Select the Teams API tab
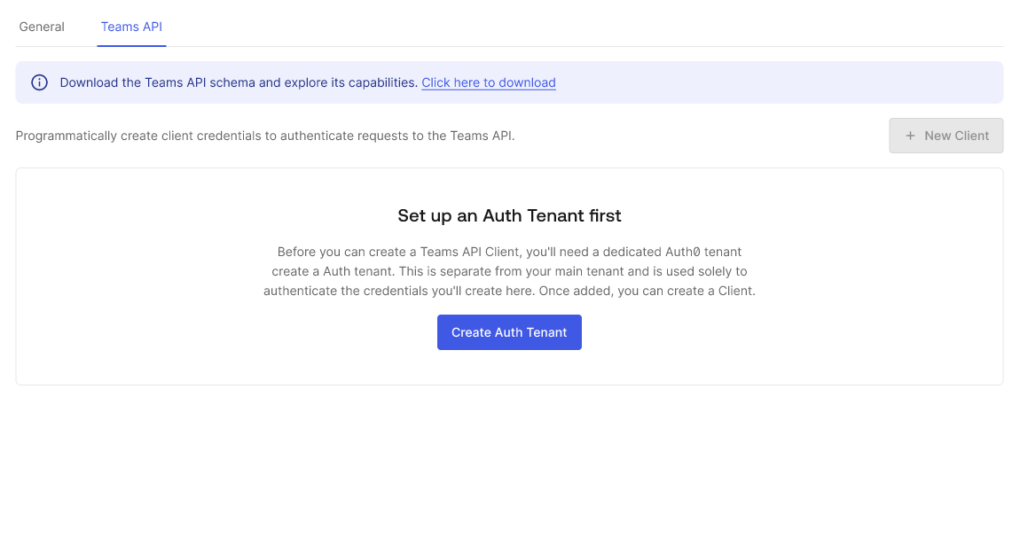Screen dimensions: 1028x545 coord(131,27)
